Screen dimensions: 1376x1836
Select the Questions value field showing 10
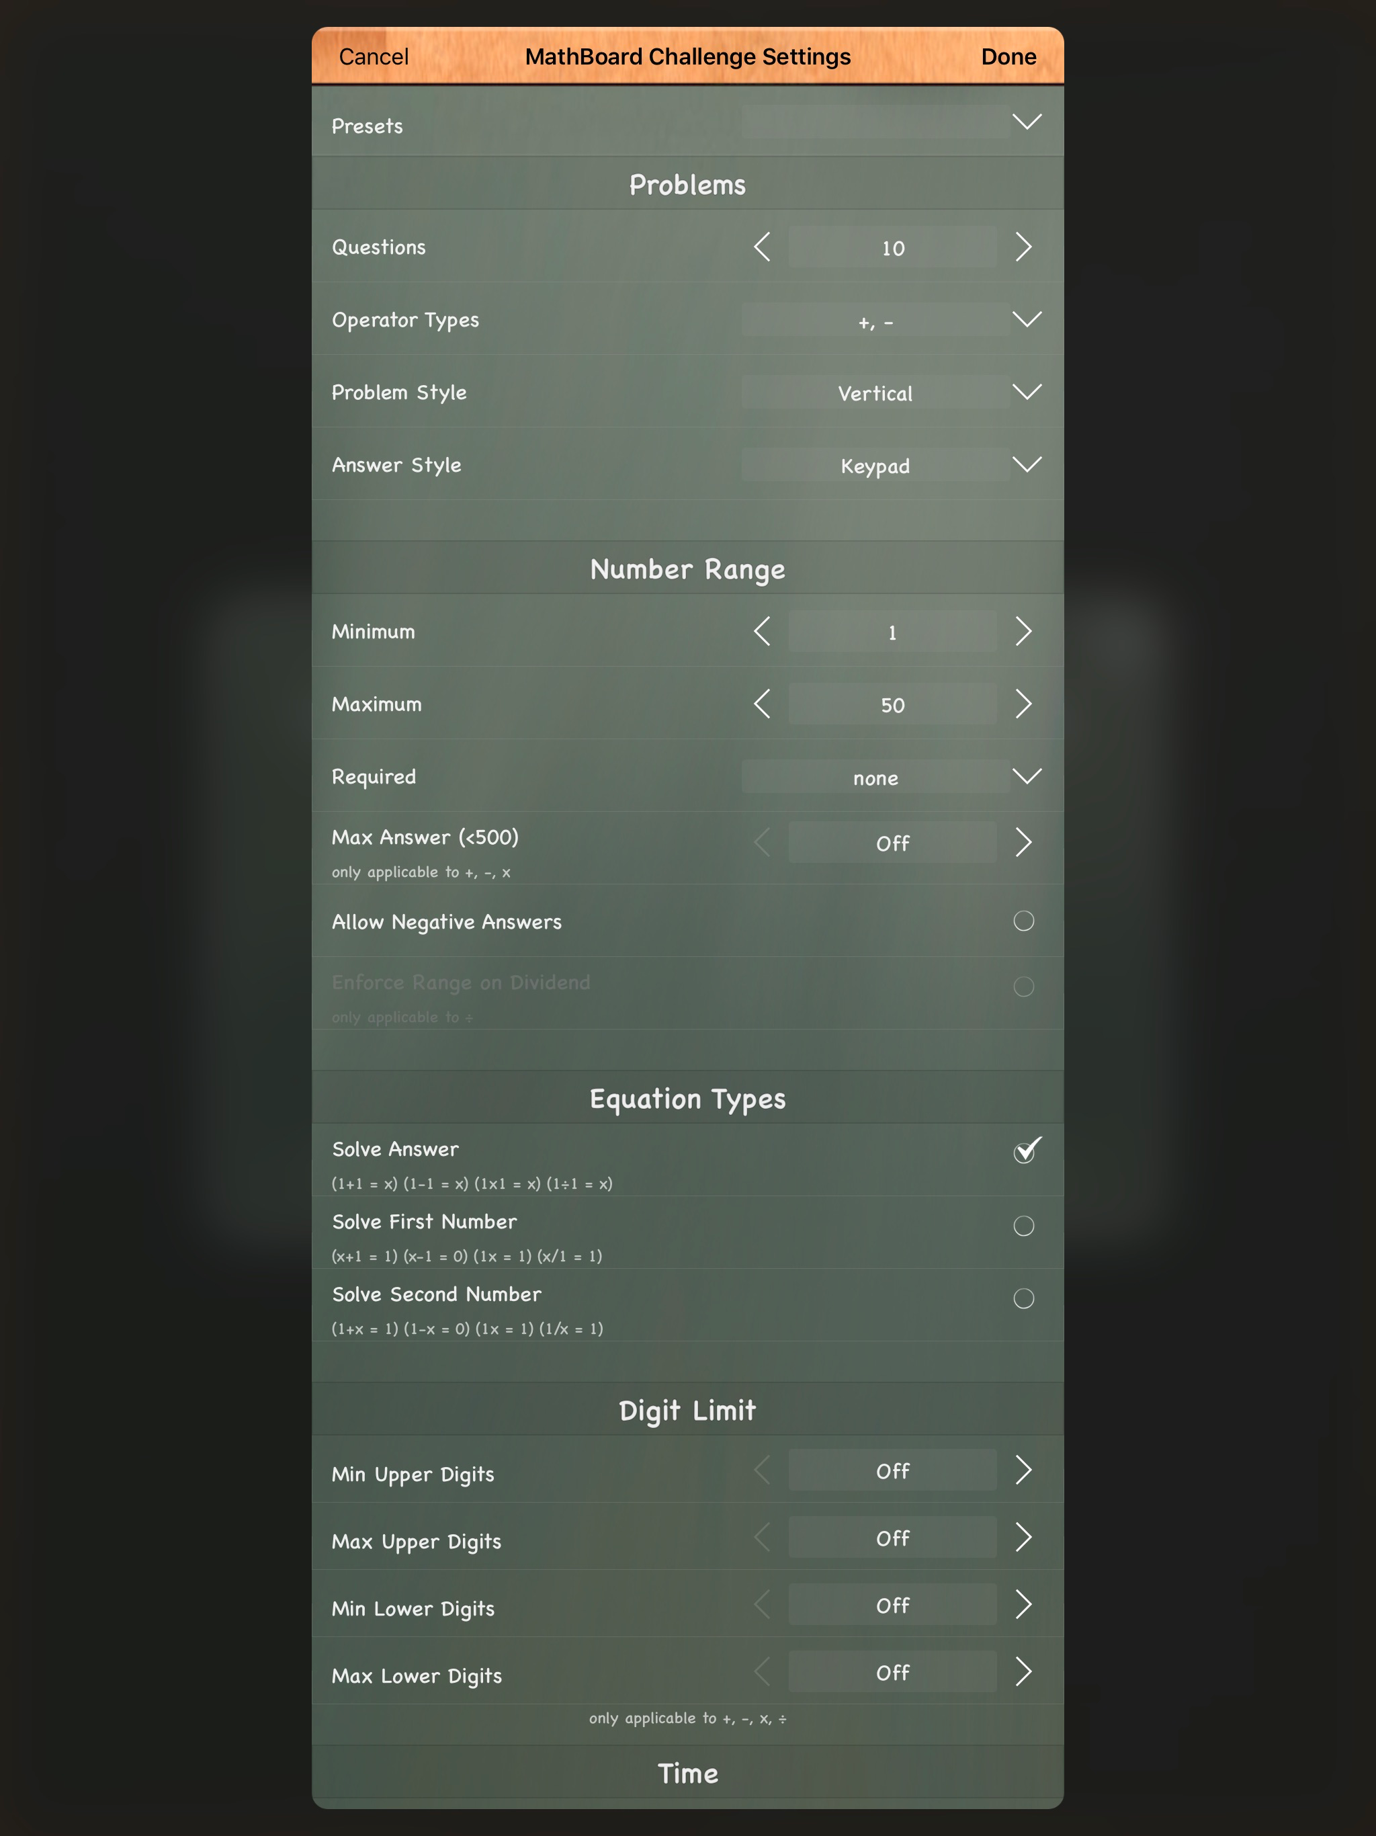892,247
